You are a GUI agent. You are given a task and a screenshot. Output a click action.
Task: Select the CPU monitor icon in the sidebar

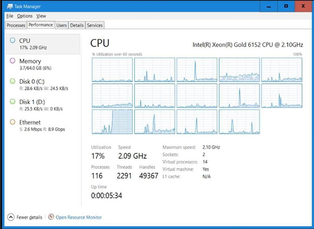point(12,40)
